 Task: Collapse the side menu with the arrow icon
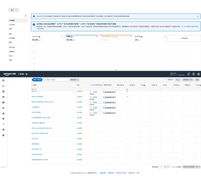click(x=26, y=16)
